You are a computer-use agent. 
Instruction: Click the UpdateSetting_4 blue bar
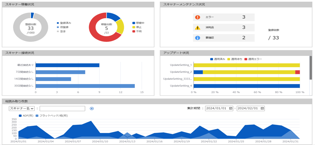click(x=247, y=86)
